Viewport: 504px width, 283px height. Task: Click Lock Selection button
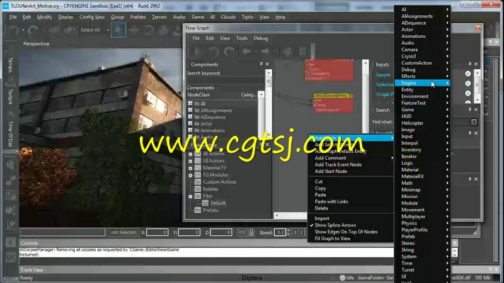123,232
